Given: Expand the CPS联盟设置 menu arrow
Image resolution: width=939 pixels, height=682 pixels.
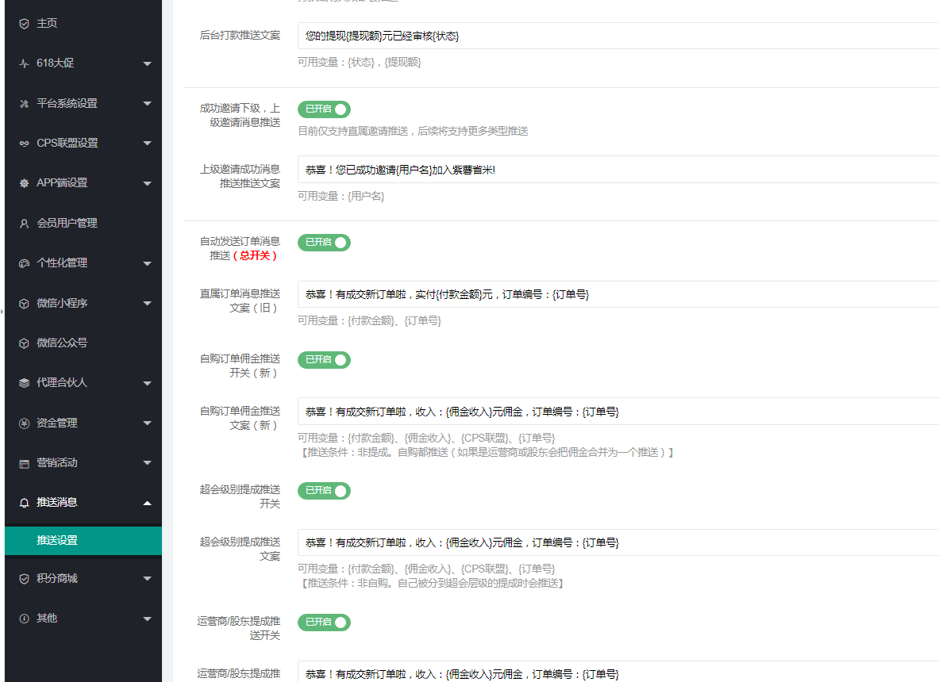Looking at the screenshot, I should (148, 144).
